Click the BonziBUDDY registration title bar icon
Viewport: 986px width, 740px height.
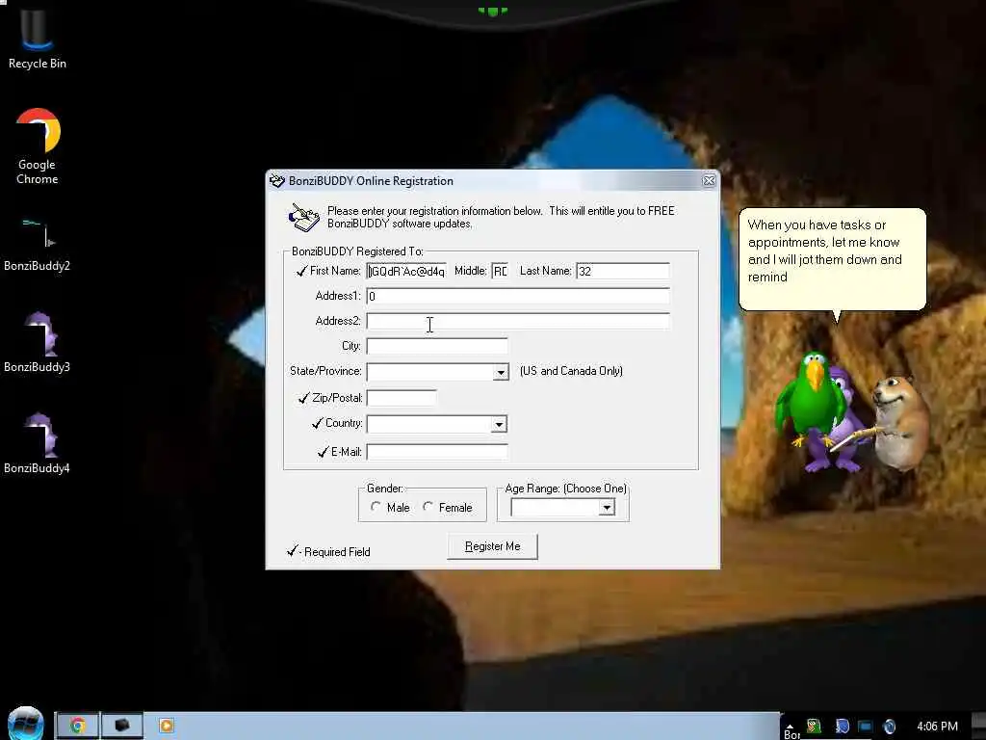(276, 181)
